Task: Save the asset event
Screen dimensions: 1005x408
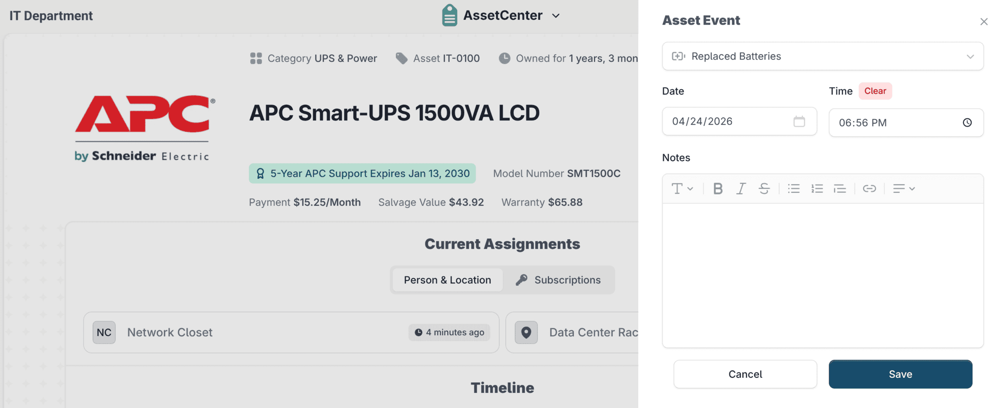Action: pyautogui.click(x=900, y=375)
